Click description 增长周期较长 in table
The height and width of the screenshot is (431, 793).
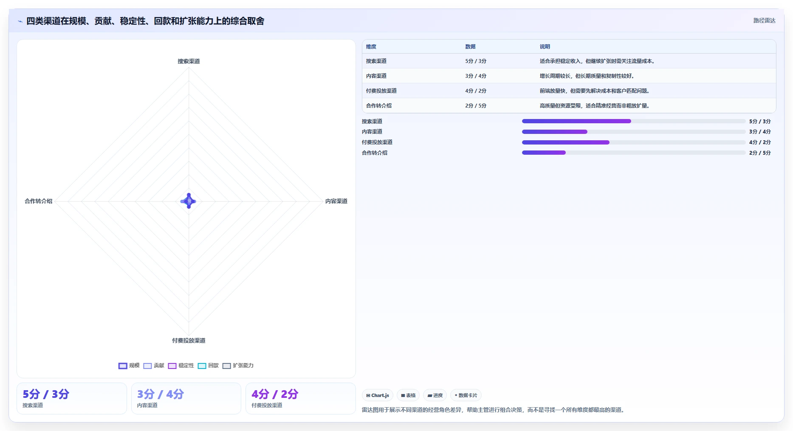588,76
